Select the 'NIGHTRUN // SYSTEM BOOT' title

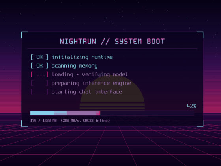coord(112,41)
